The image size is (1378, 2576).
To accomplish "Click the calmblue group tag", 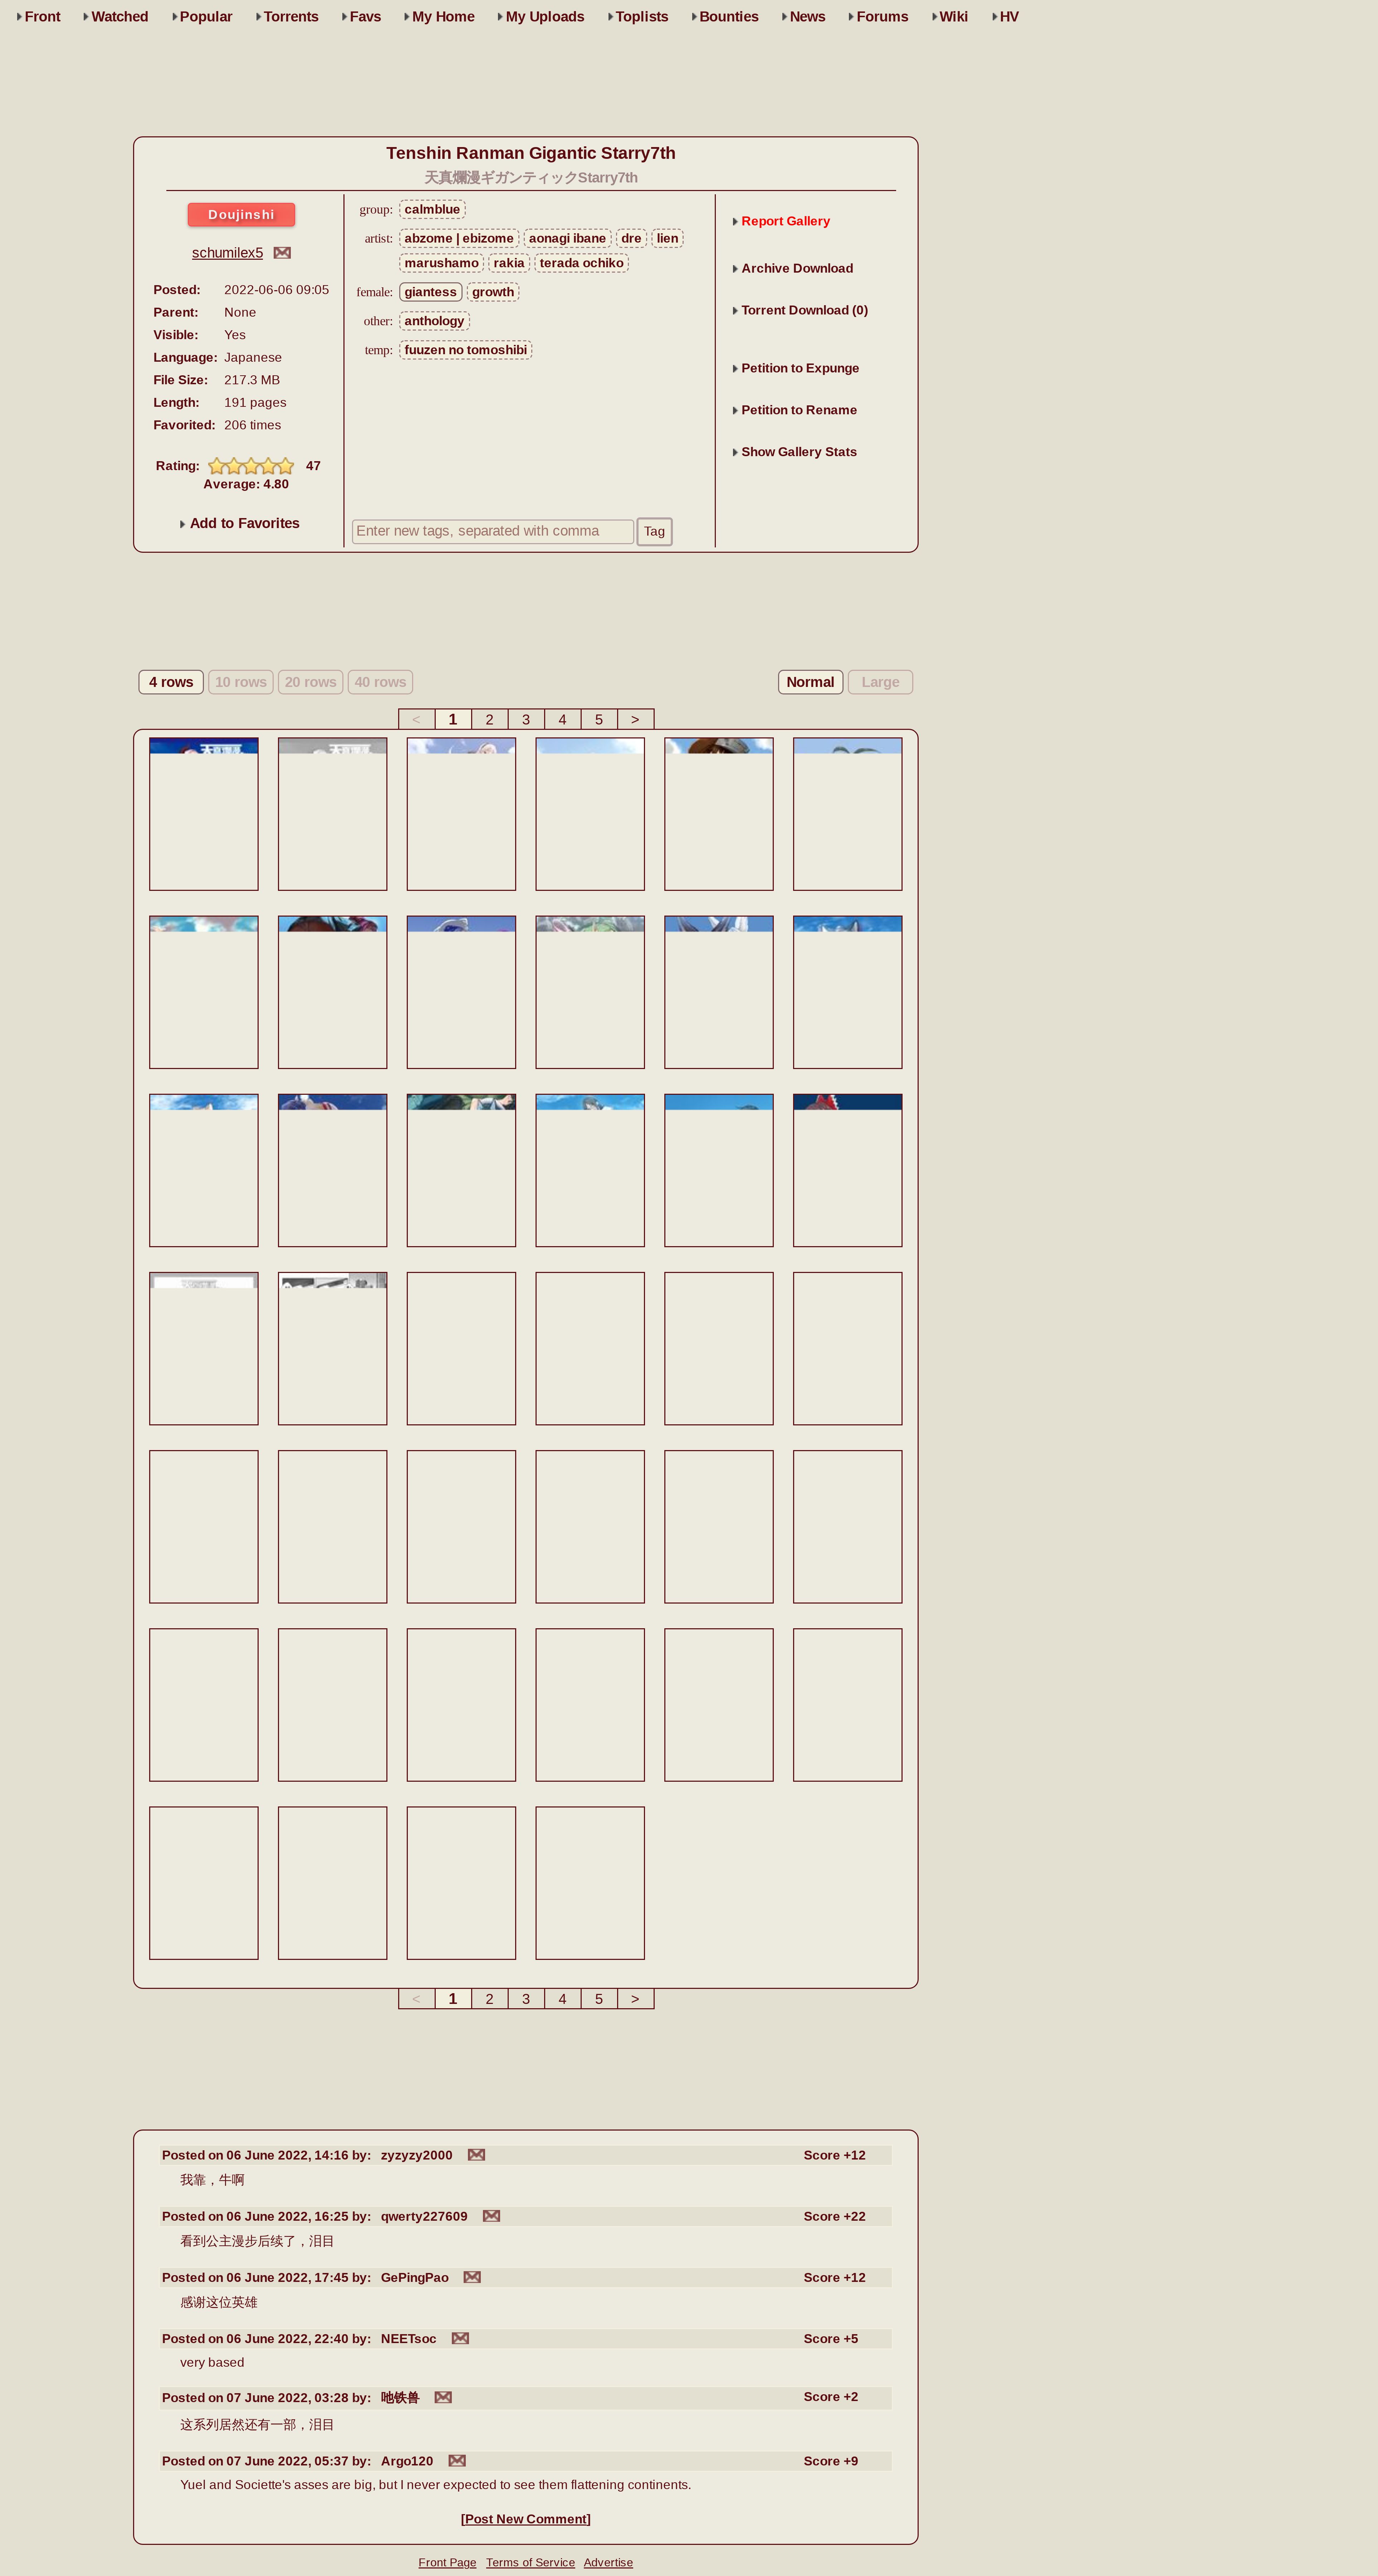I will (432, 210).
